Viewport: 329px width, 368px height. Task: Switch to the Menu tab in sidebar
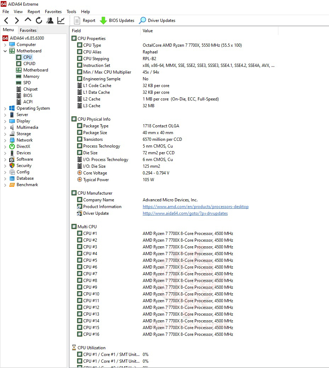8,30
